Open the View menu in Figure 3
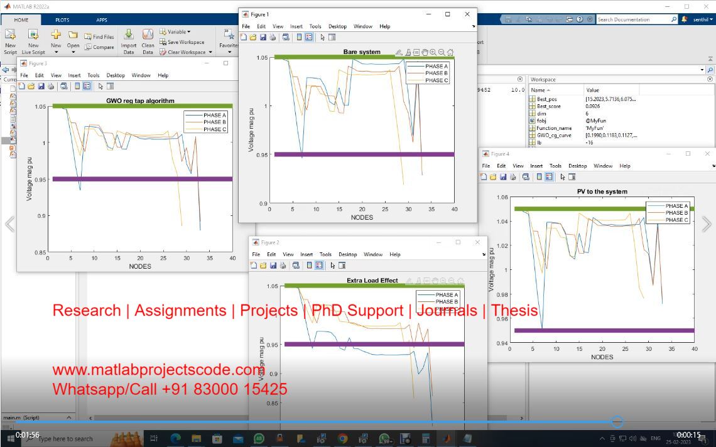The image size is (716, 447). 56,75
